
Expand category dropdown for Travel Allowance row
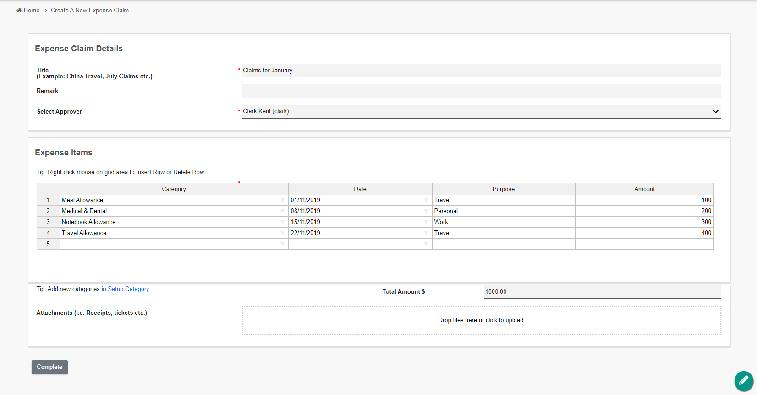tap(282, 233)
